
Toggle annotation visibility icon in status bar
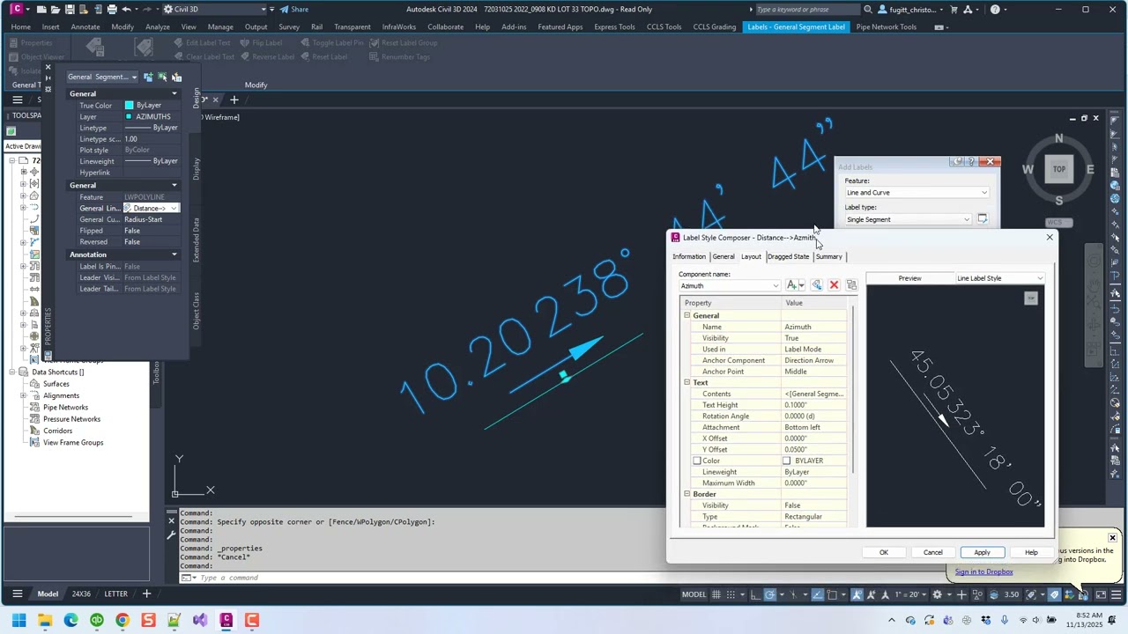(x=856, y=594)
